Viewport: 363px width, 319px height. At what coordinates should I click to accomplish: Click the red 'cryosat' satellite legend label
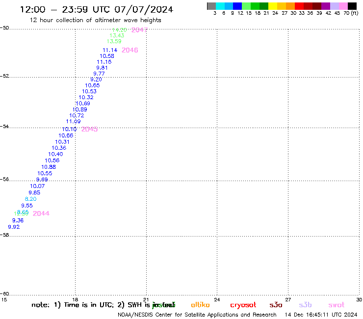click(x=243, y=305)
